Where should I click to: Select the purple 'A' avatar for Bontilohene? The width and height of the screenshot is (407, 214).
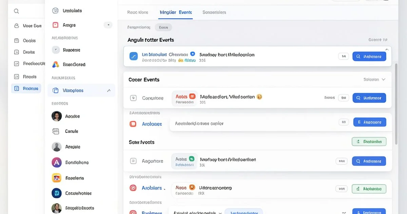point(56,163)
